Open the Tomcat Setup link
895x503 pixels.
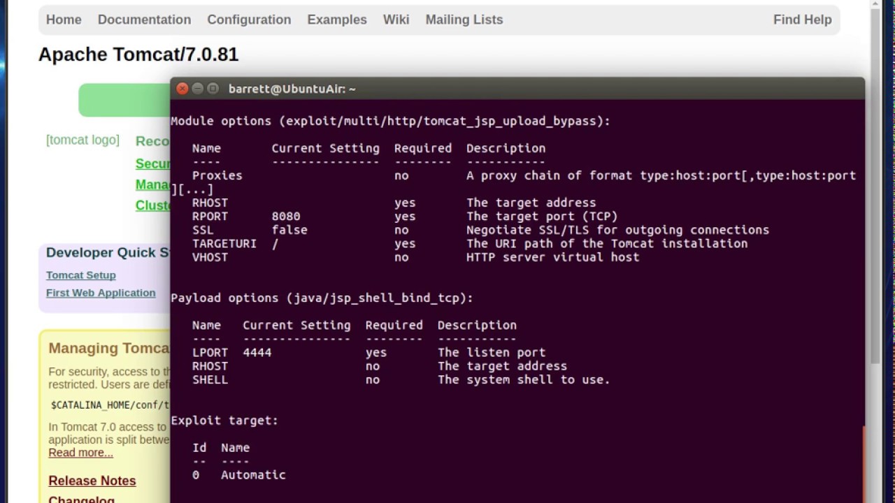(x=81, y=275)
